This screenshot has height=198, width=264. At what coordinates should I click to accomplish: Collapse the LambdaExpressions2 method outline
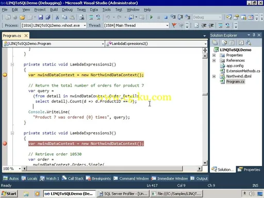pyautogui.click(x=12, y=64)
